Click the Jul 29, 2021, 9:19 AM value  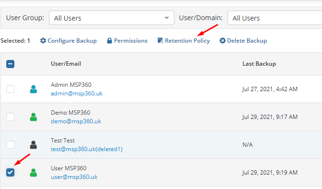[270, 172]
